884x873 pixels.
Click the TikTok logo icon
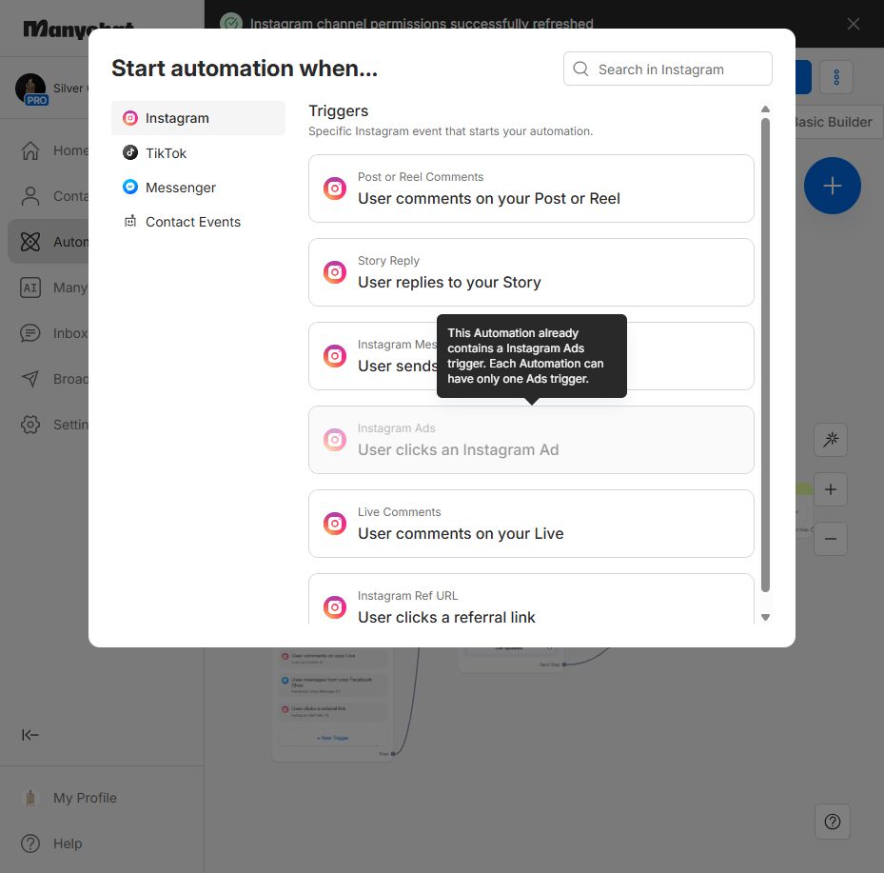coord(130,152)
